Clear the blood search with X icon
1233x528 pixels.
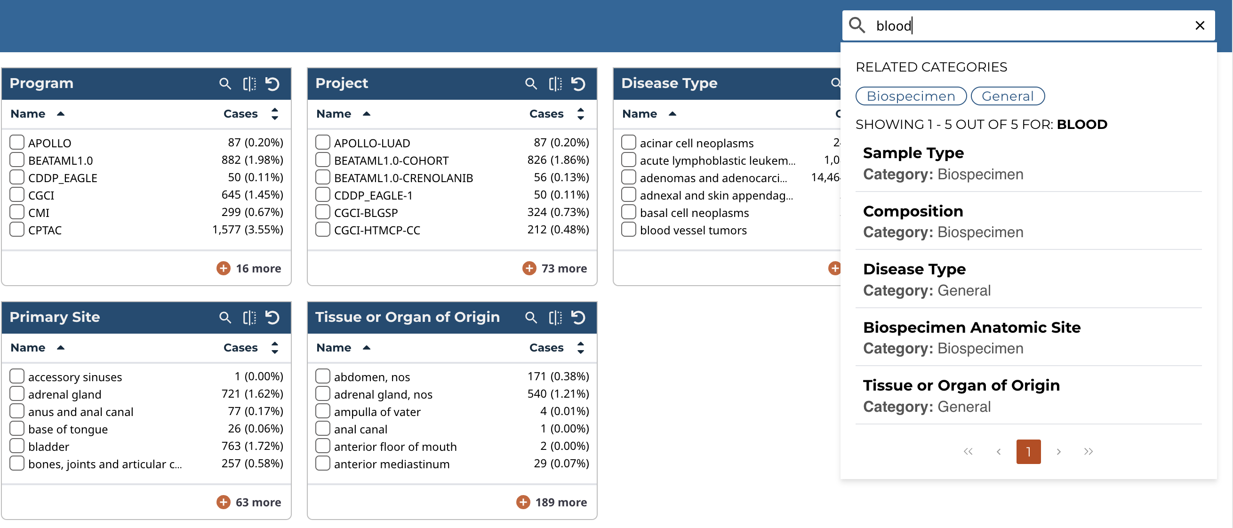click(x=1199, y=25)
